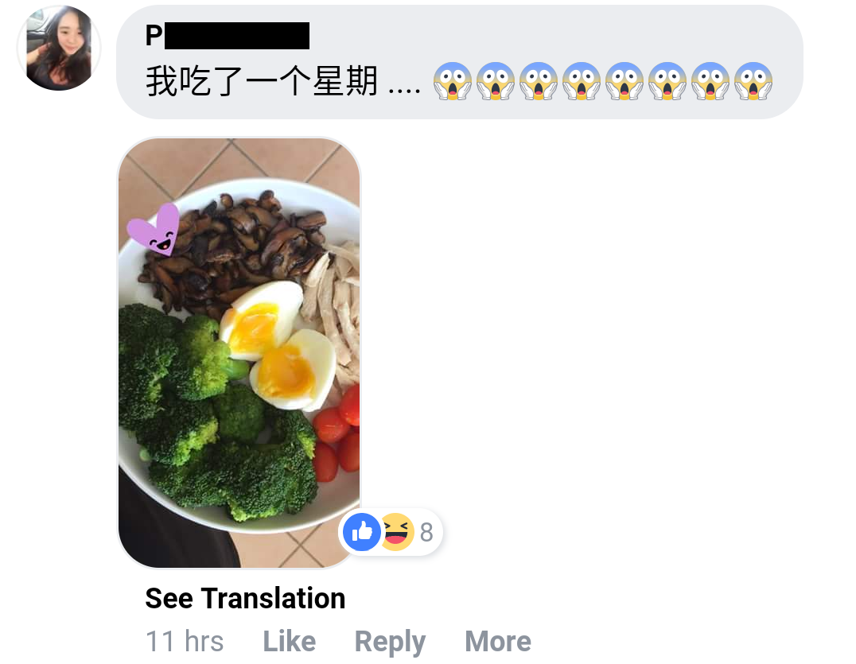
Task: View the reaction count of 8
Action: [x=426, y=532]
